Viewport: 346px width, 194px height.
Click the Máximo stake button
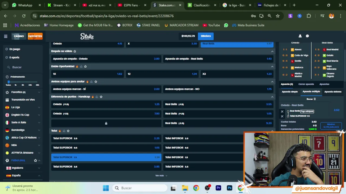pyautogui.click(x=331, y=126)
